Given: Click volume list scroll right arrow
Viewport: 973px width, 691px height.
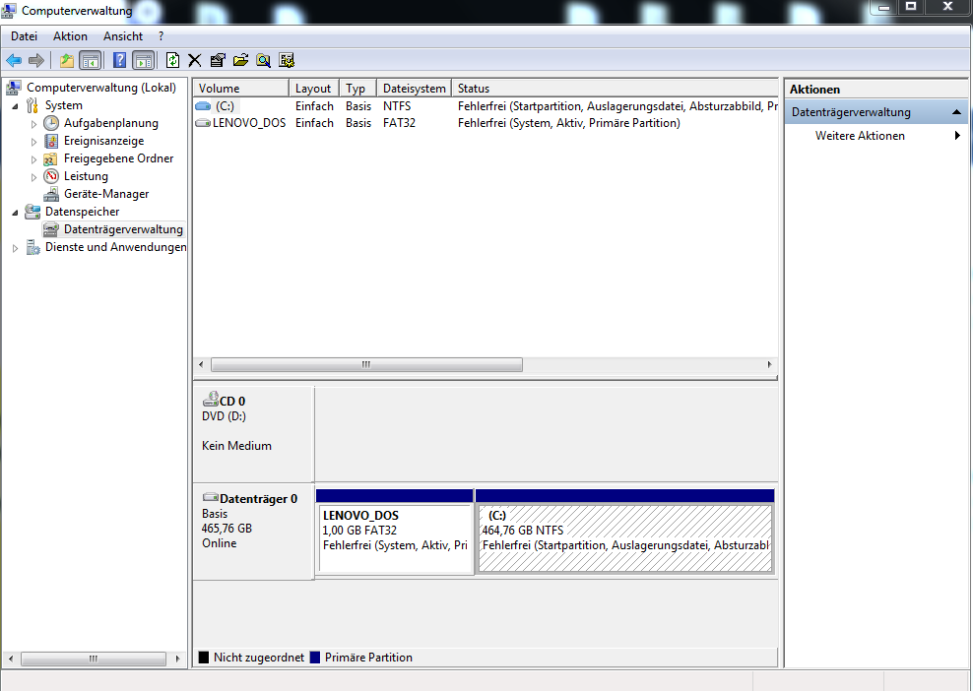Looking at the screenshot, I should [x=769, y=365].
